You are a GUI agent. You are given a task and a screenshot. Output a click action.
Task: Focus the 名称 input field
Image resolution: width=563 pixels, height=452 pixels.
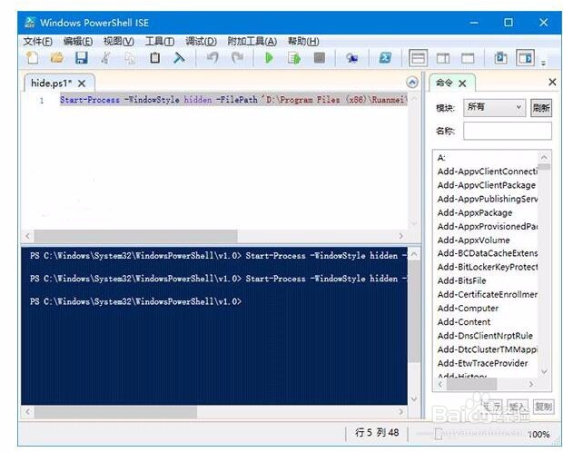pos(508,131)
